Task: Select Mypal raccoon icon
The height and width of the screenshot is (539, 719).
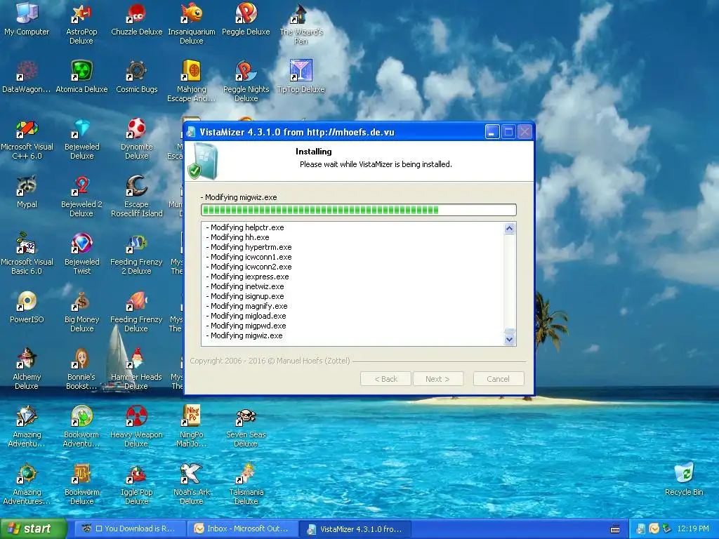Action: click(x=27, y=191)
